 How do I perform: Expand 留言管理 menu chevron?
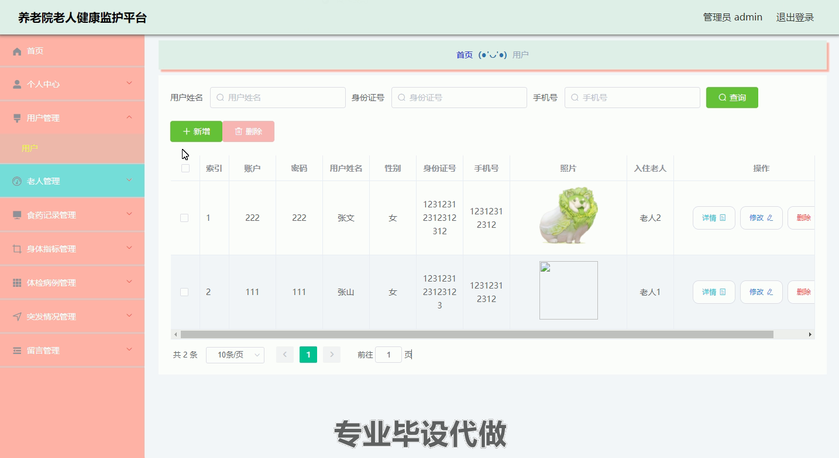[129, 350]
